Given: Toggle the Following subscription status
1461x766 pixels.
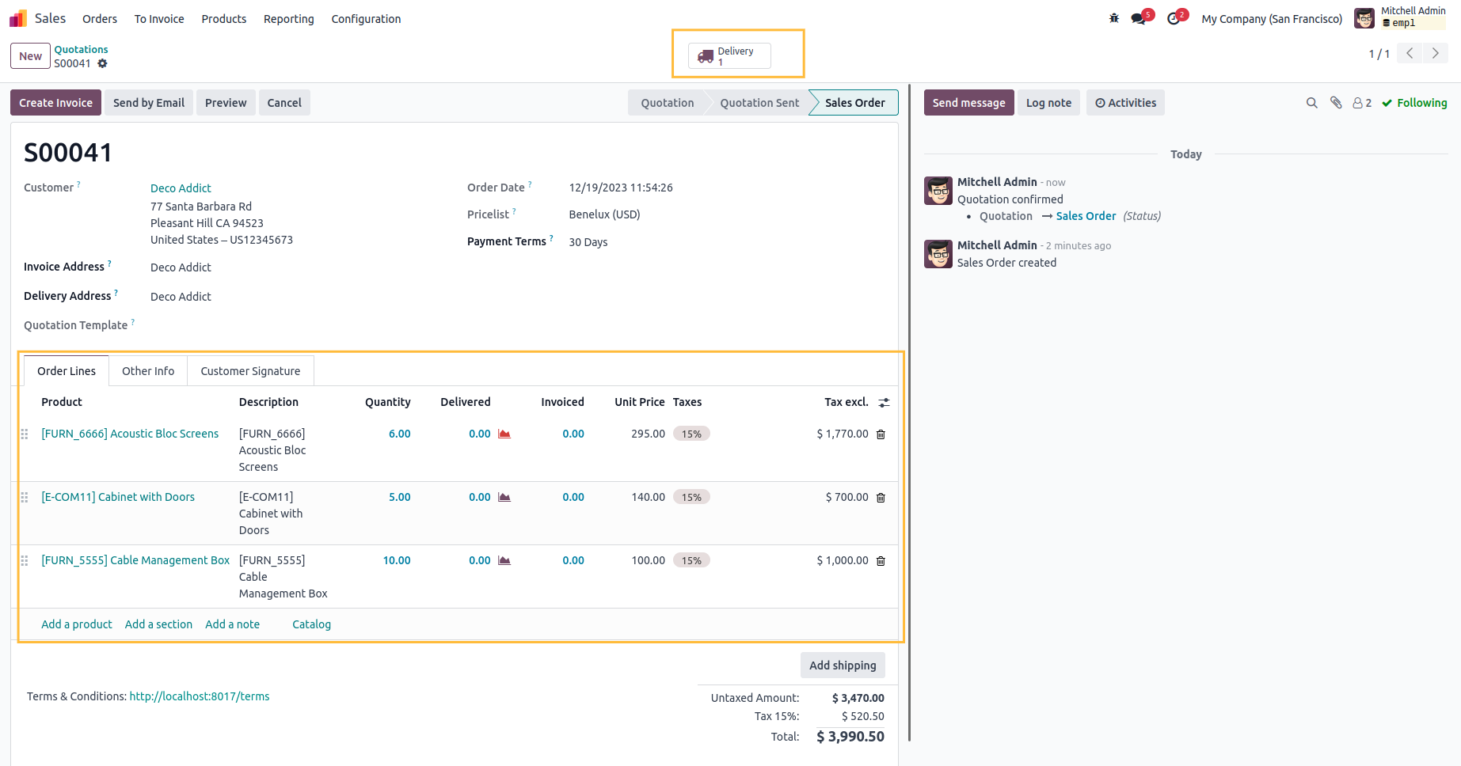Looking at the screenshot, I should (x=1414, y=103).
